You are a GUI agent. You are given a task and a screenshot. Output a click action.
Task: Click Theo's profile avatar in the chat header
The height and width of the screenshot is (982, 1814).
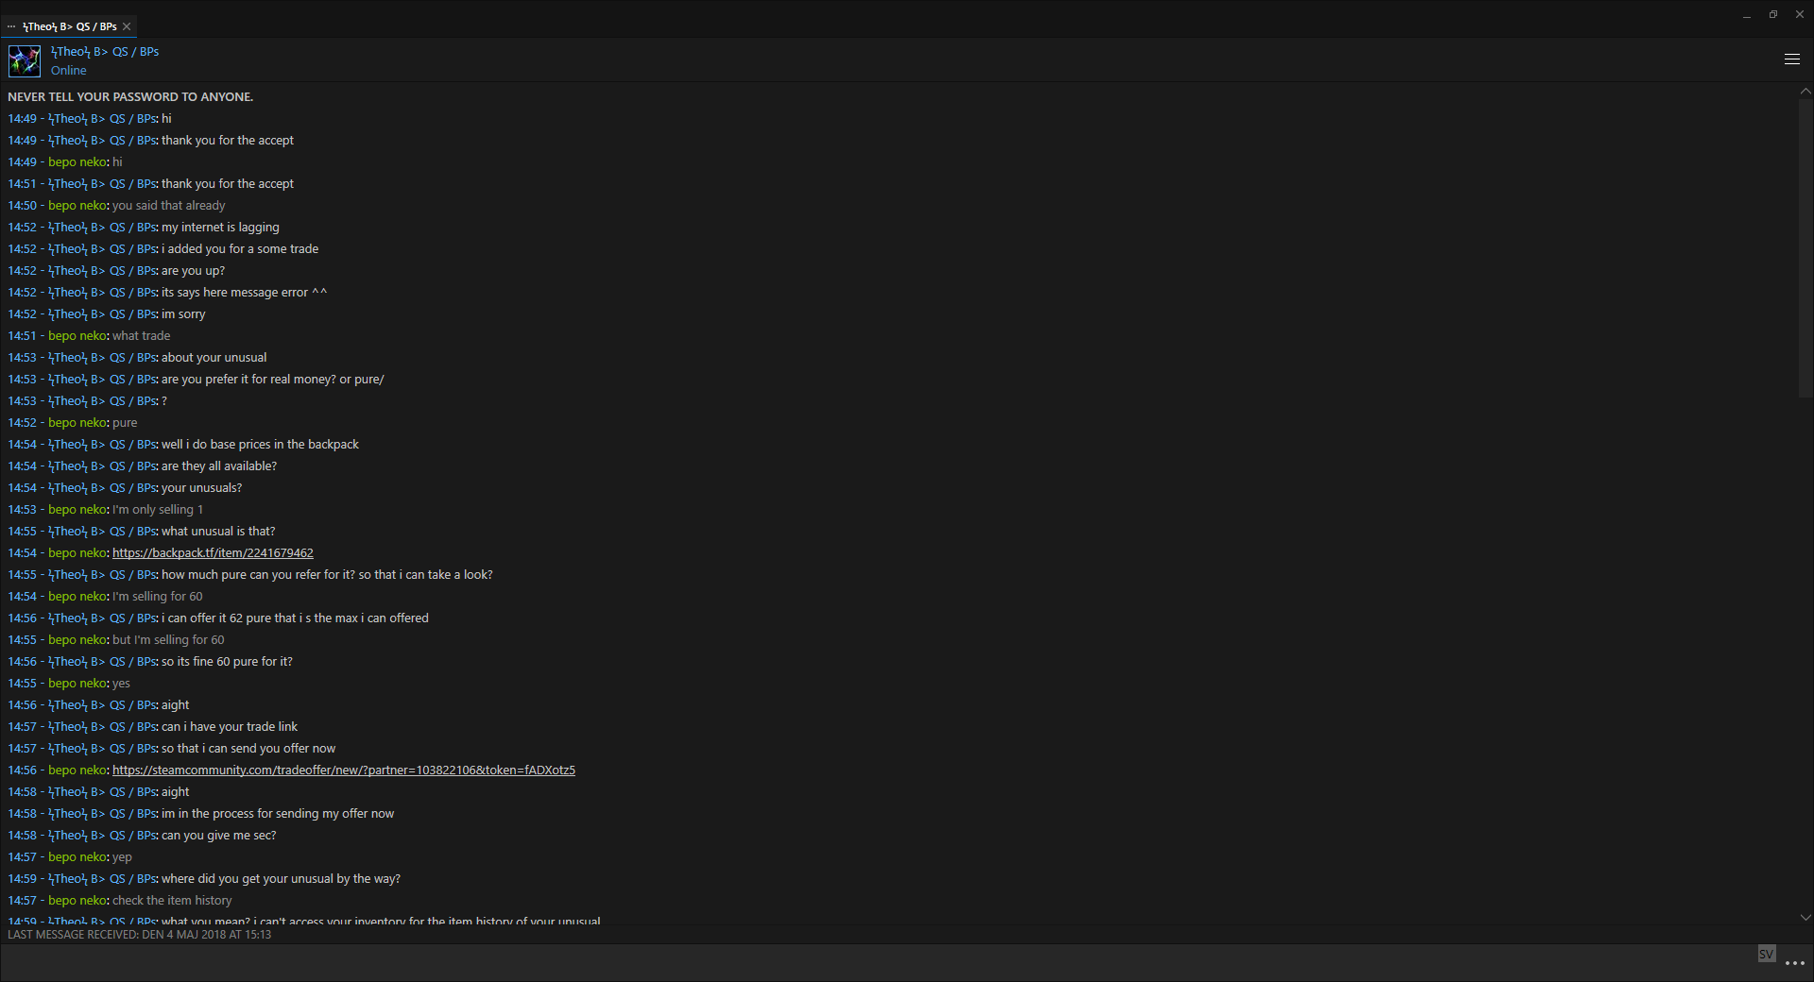[25, 61]
